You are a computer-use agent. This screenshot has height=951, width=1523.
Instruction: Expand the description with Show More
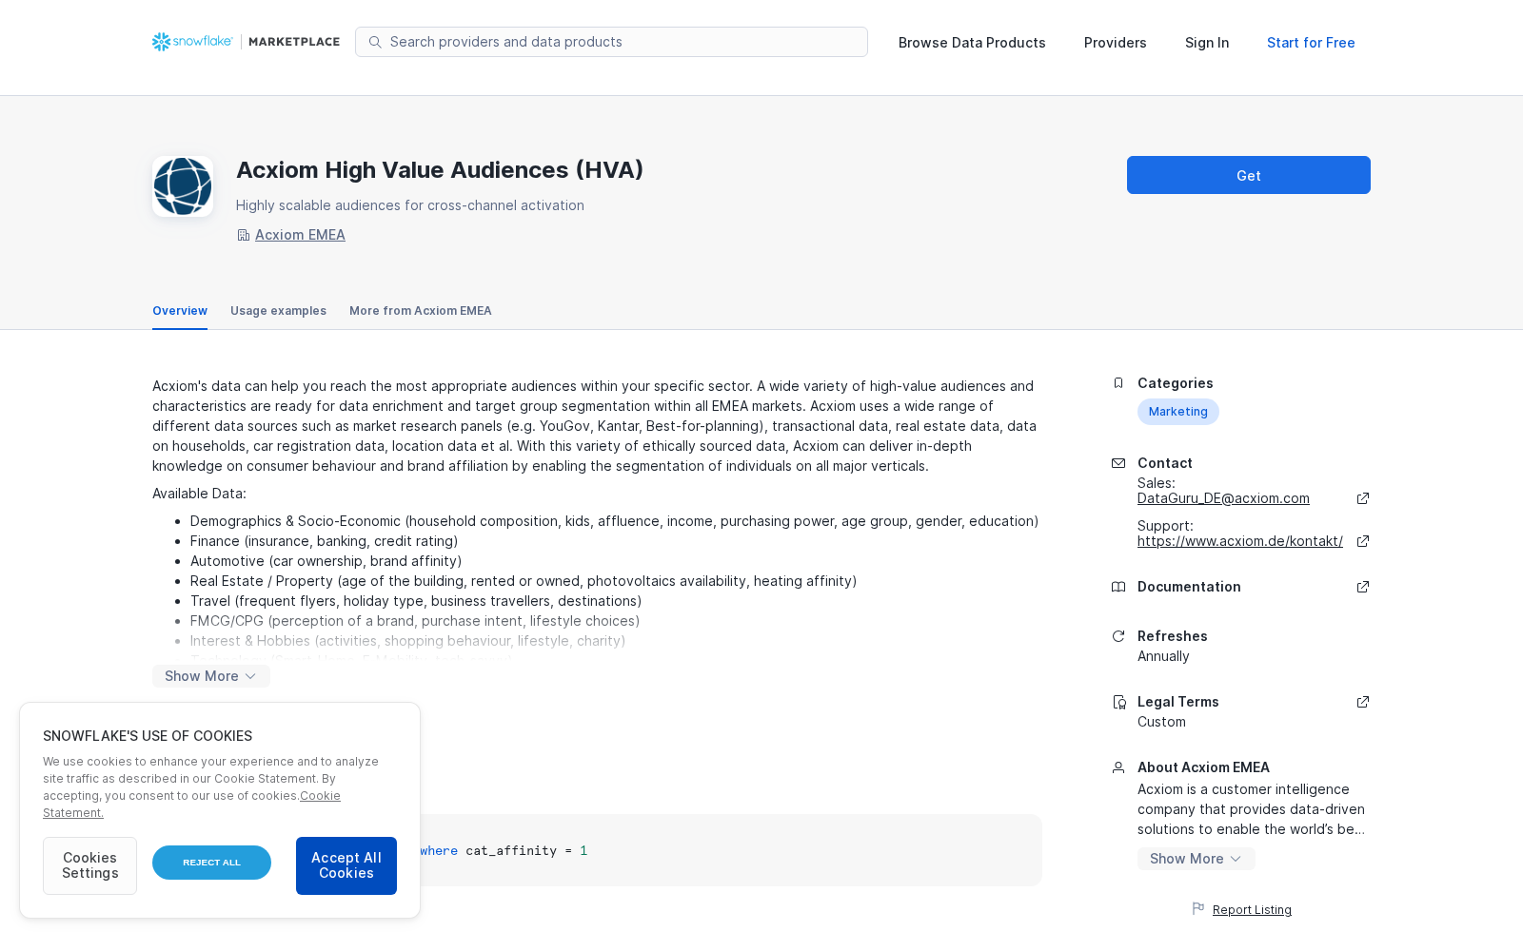coord(211,676)
